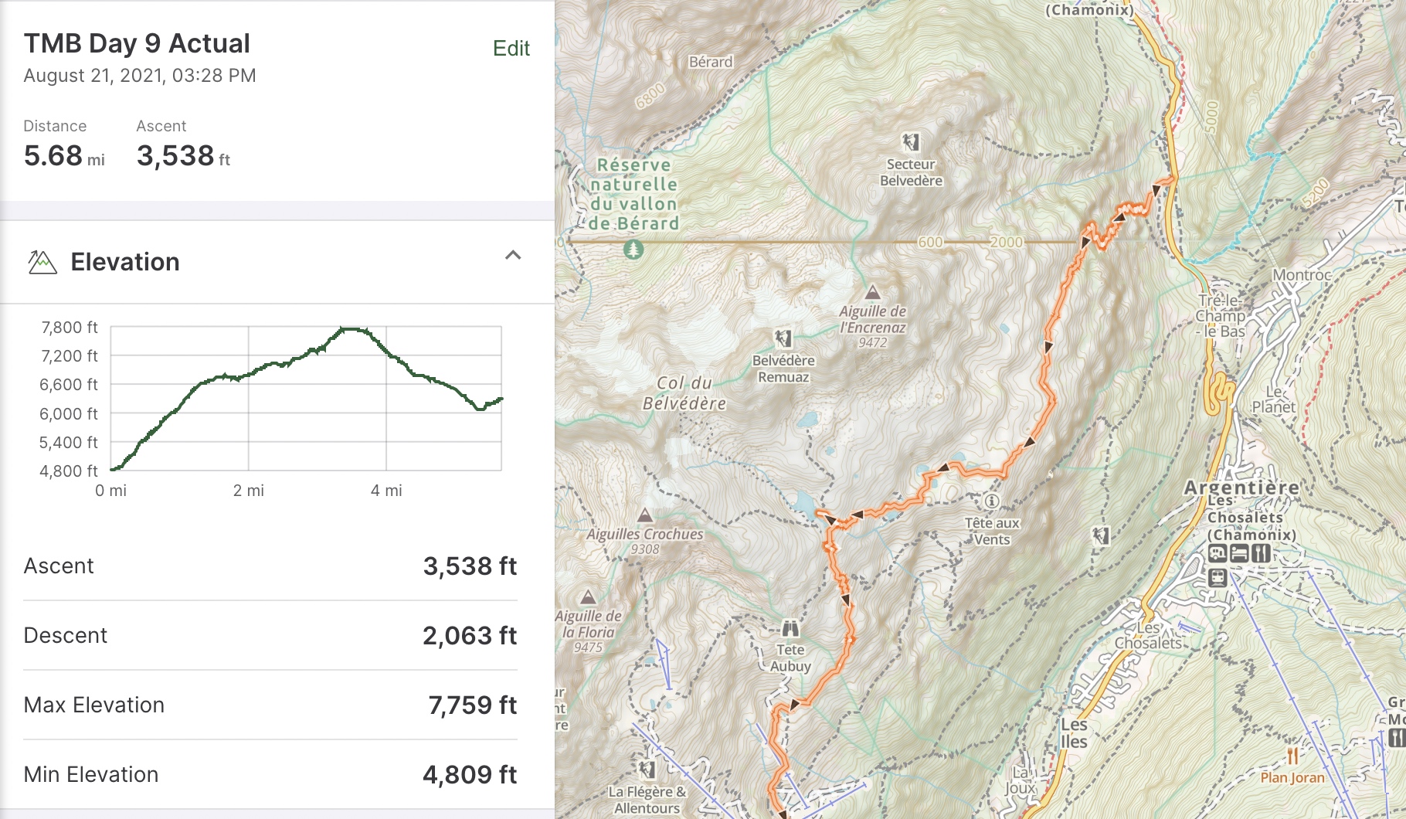Click the Argentière train station icon

(x=1218, y=577)
